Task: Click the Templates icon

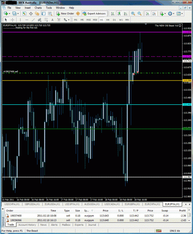Action: (178, 13)
